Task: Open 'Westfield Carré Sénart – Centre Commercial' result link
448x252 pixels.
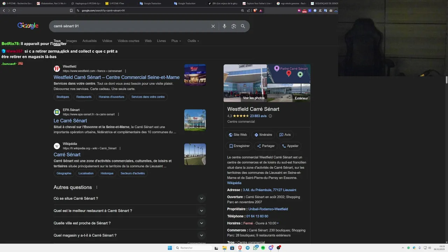Action: pos(117,77)
